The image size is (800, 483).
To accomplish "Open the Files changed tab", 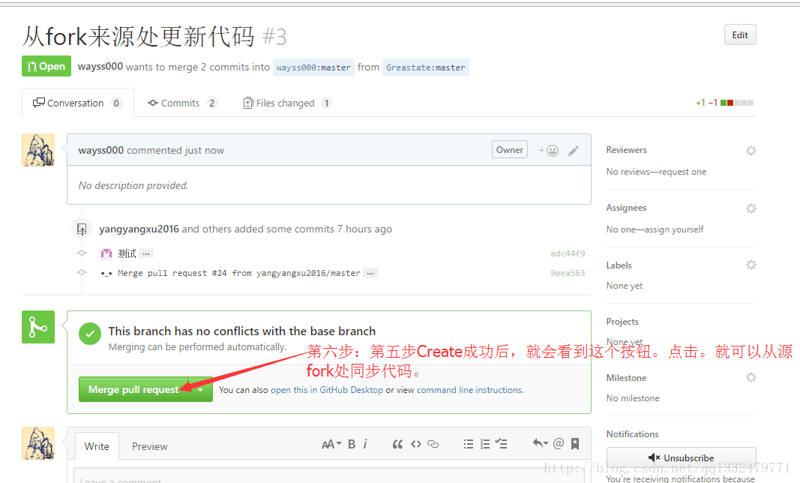I will (287, 103).
